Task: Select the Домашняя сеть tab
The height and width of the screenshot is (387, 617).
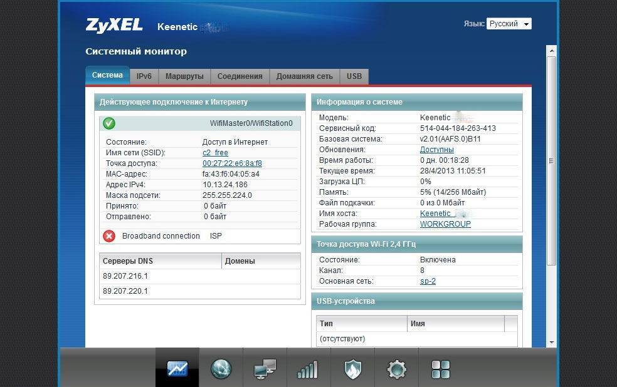Action: pyautogui.click(x=304, y=76)
